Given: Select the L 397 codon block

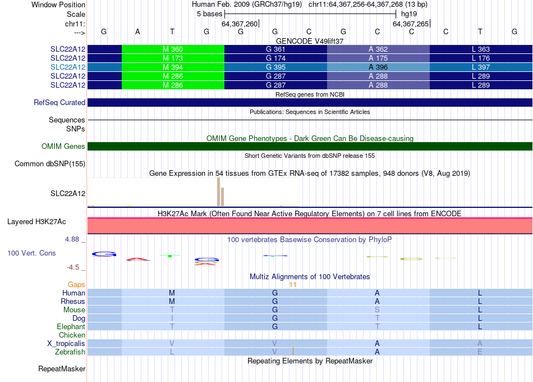Looking at the screenshot, I should click(x=481, y=67).
